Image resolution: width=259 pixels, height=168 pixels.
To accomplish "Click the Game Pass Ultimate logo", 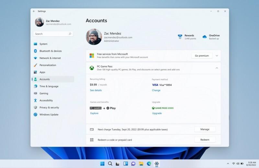I will 163,108.
